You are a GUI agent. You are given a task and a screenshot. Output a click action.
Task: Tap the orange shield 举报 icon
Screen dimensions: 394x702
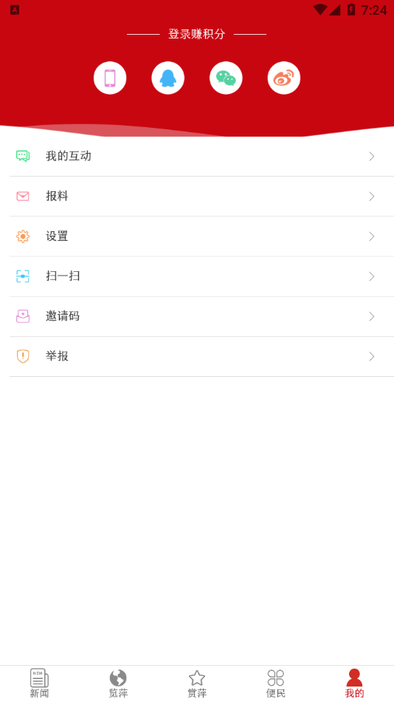coord(23,356)
